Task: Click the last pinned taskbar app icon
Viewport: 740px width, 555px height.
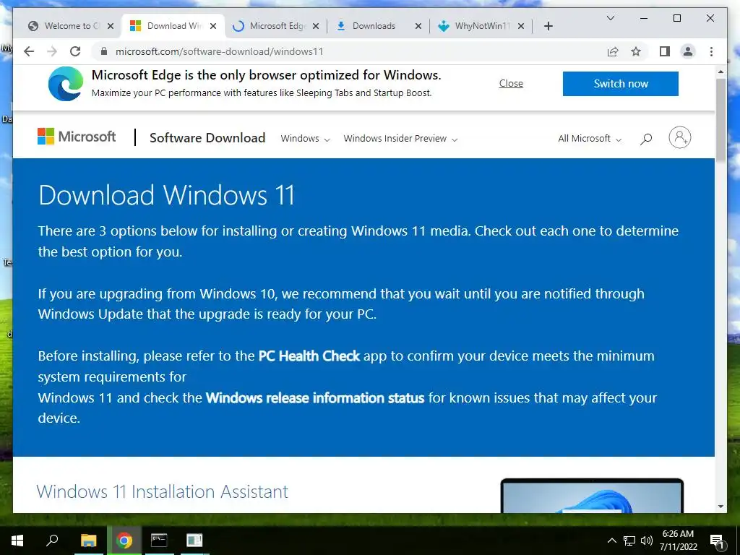Action: pyautogui.click(x=194, y=541)
